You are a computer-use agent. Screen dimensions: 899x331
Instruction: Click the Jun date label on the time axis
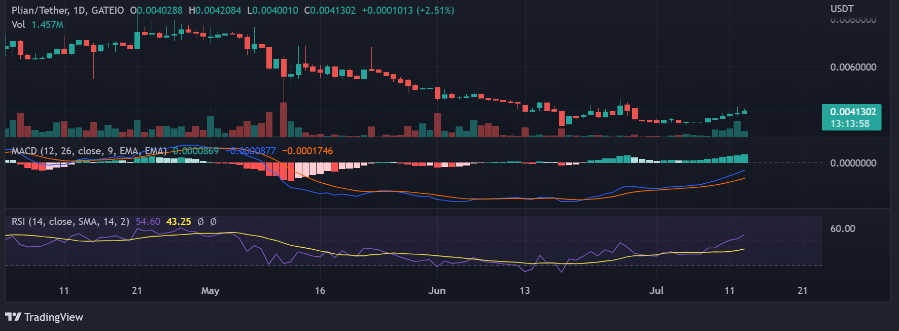[437, 290]
